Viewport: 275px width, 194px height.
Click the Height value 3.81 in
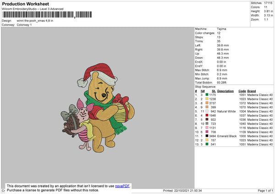pos(269,11)
